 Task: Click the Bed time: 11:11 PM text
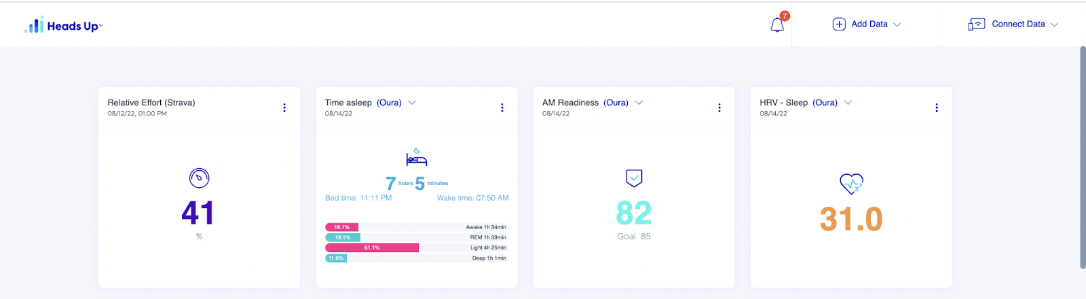(358, 198)
